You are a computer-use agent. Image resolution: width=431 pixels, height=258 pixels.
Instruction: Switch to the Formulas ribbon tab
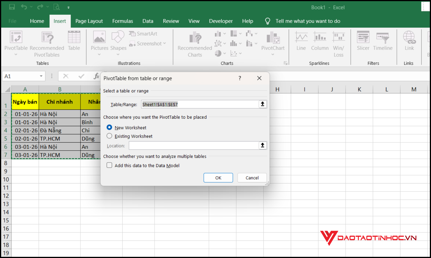(123, 21)
